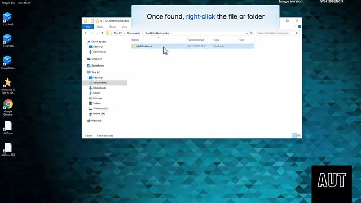Launch Google Chrome from desktop
Image resolution: width=361 pixels, height=203 pixels.
tap(8, 107)
